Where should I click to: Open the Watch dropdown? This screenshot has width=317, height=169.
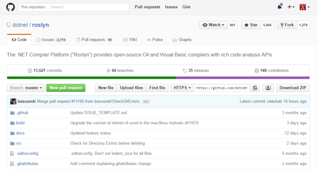coord(213,25)
